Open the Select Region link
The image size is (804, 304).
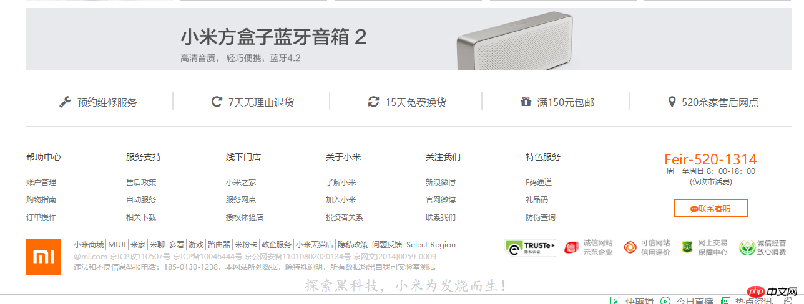(431, 244)
